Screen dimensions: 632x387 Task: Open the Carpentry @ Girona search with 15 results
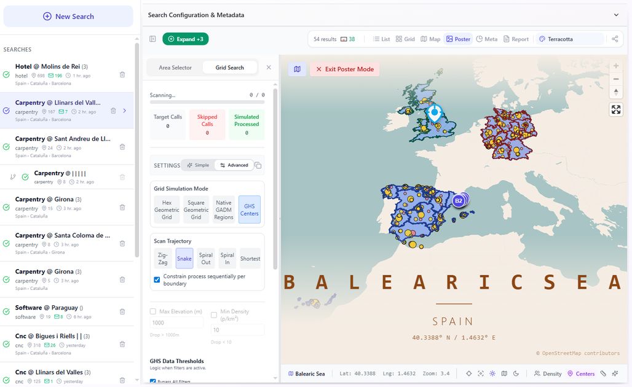[66, 207]
